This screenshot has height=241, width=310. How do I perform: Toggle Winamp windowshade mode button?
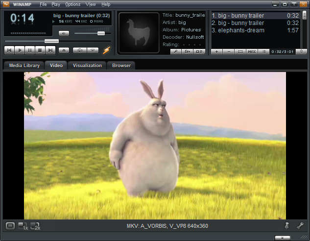(285, 4)
